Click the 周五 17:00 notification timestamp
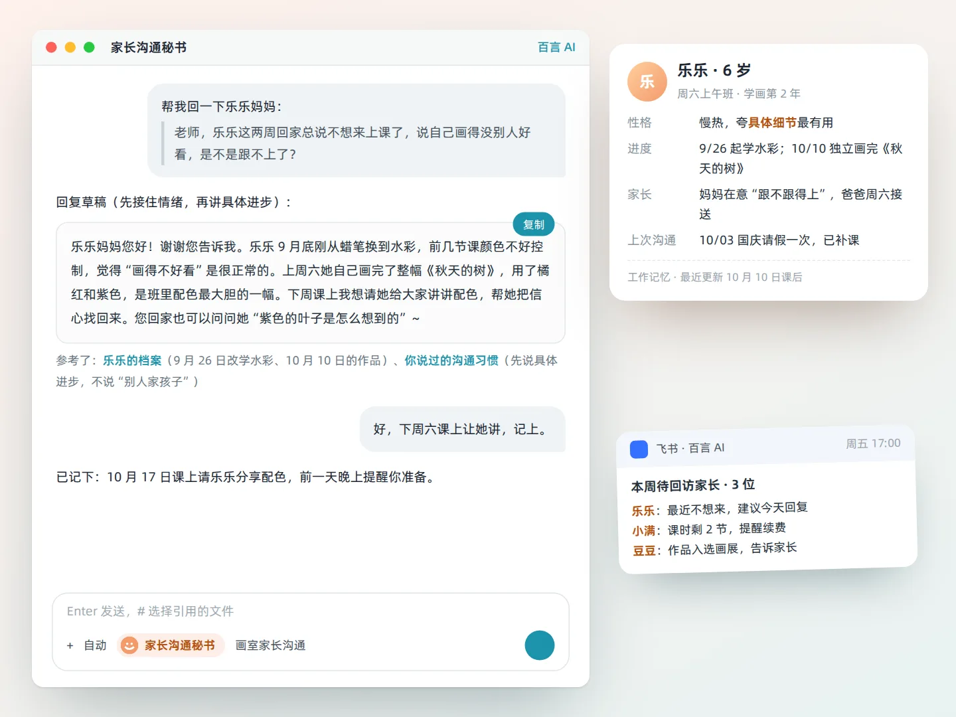Screen dimensions: 956x717 click(873, 443)
